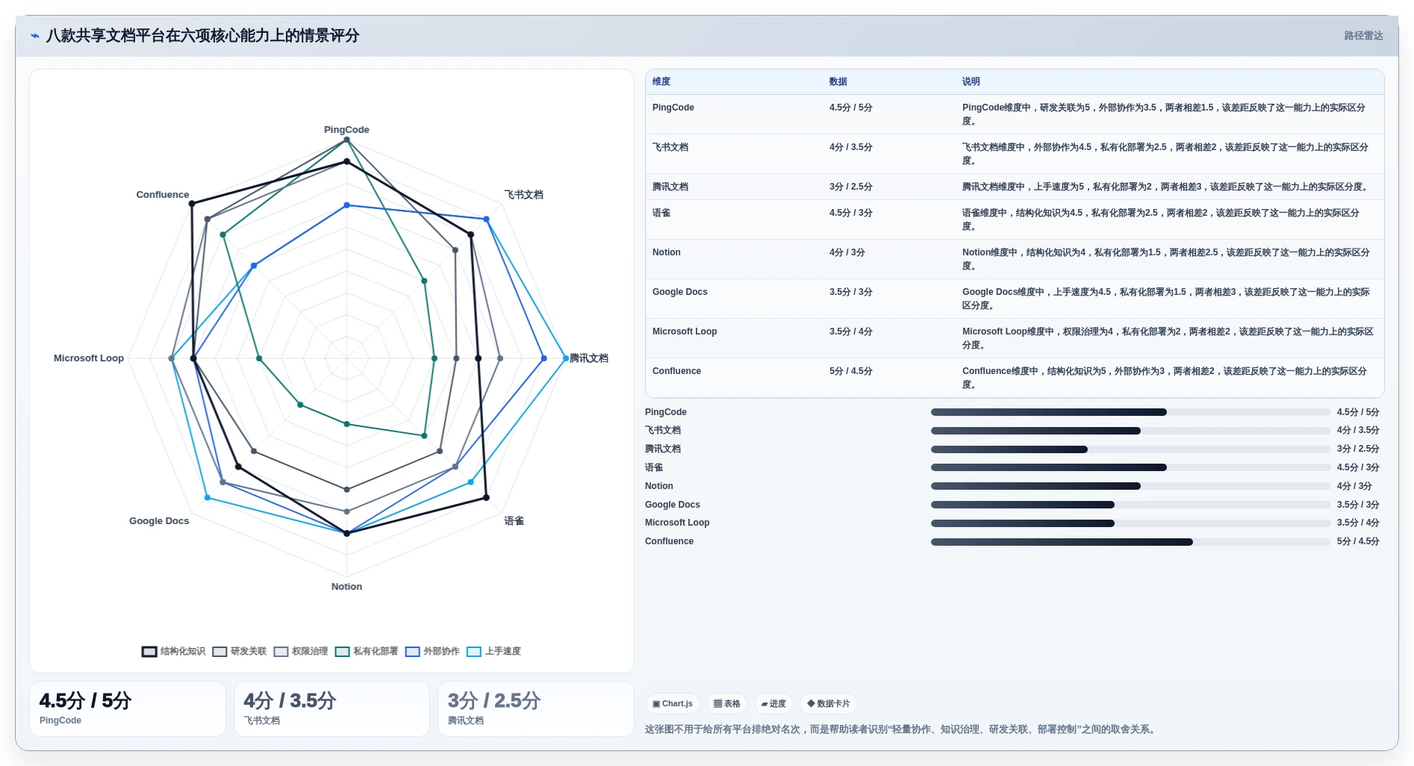Open the 腾讯文档 3分 / 2.5分 card
Screen dimensions: 1414x766
535,709
